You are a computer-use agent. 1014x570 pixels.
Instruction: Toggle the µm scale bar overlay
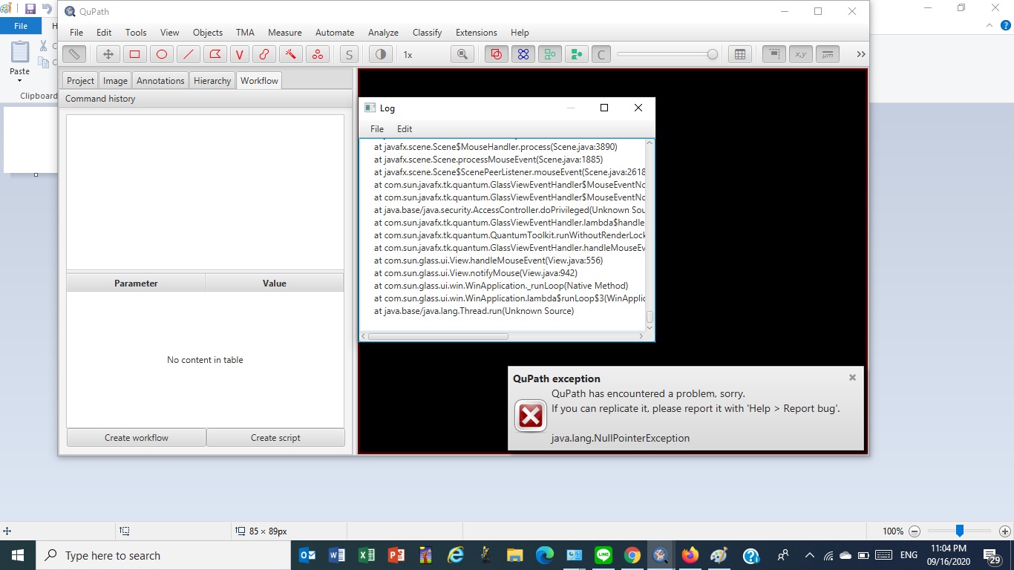click(827, 53)
